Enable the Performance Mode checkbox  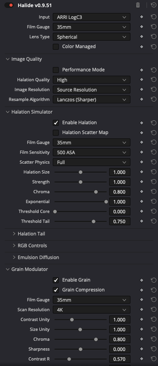pyautogui.click(x=56, y=70)
